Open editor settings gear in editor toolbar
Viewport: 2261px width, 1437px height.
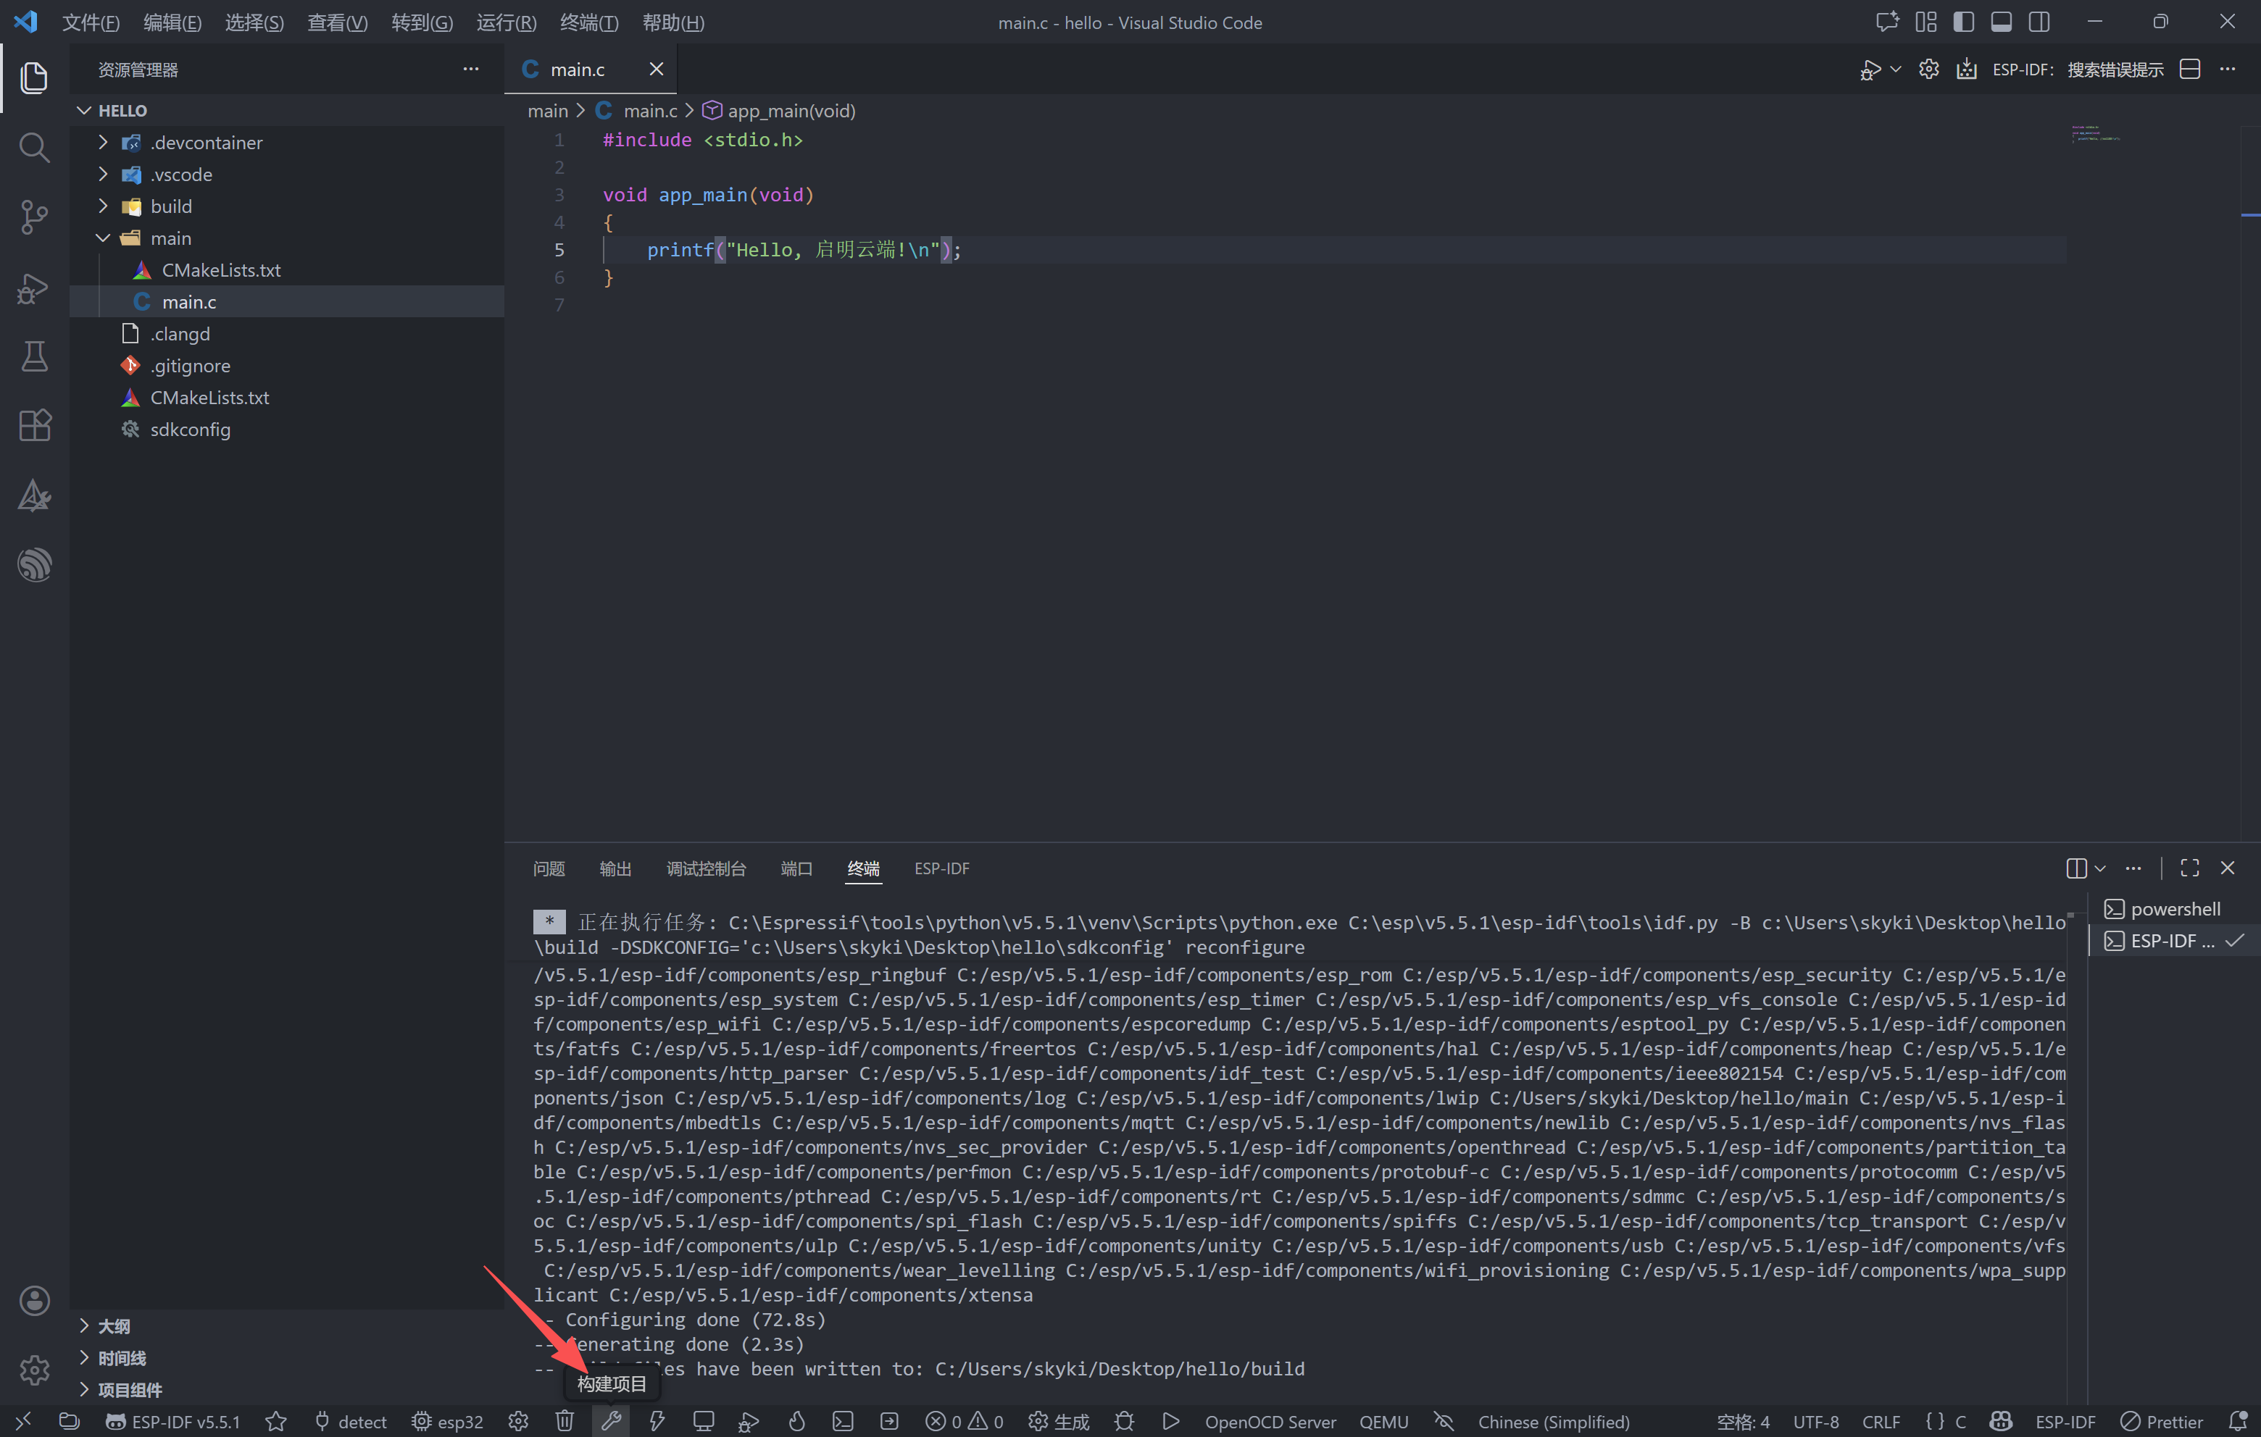pos(1928,70)
